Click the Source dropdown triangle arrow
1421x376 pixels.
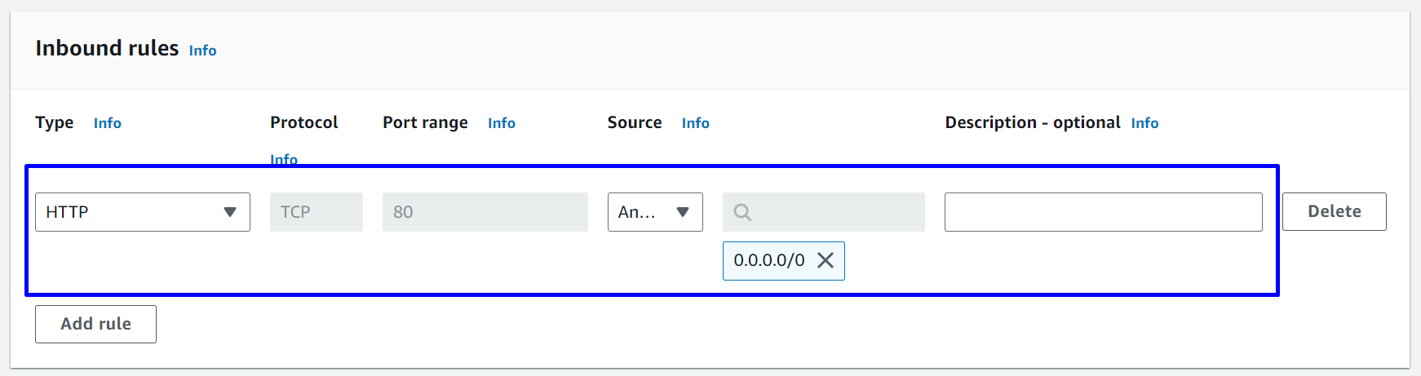(x=683, y=212)
